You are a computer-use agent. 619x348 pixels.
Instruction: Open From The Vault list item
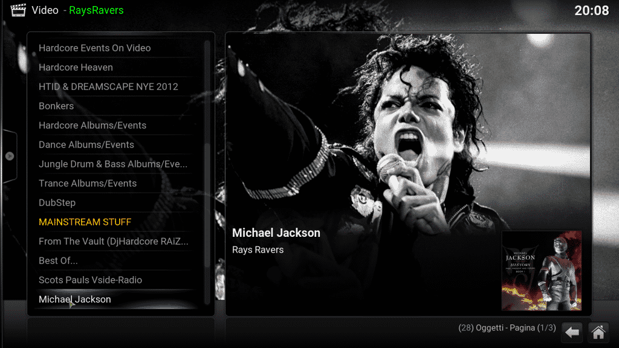pos(117,242)
